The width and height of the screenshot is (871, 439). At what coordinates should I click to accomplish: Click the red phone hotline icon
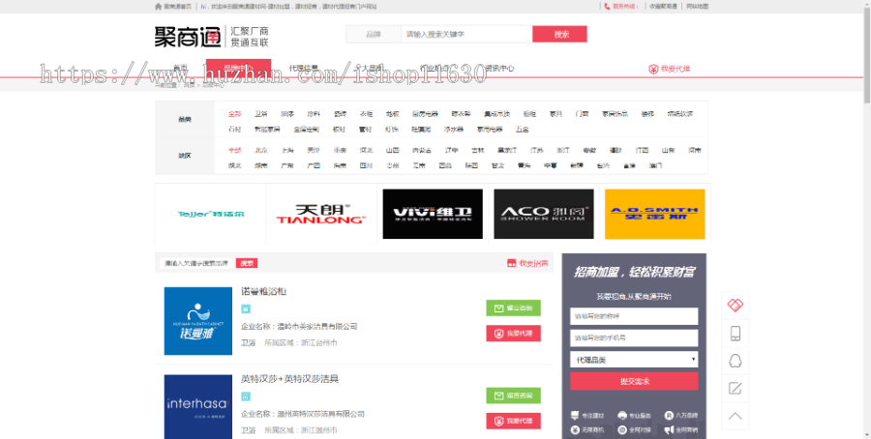(x=607, y=6)
